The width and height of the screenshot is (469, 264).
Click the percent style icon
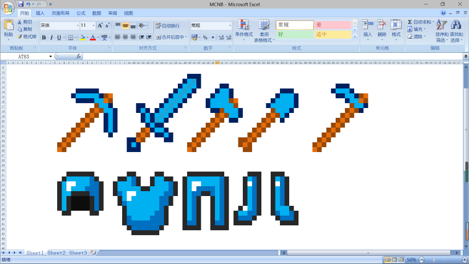pyautogui.click(x=205, y=38)
